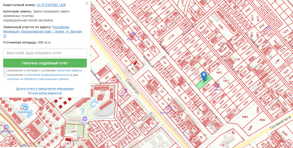This screenshot has height=148, width=293.
Task: Click the Гранат hotel map icon
Action: pos(217,85)
